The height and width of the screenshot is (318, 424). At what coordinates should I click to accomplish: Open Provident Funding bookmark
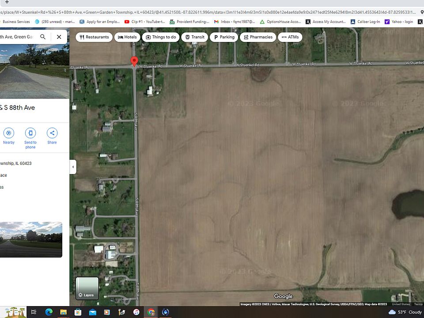click(x=189, y=22)
